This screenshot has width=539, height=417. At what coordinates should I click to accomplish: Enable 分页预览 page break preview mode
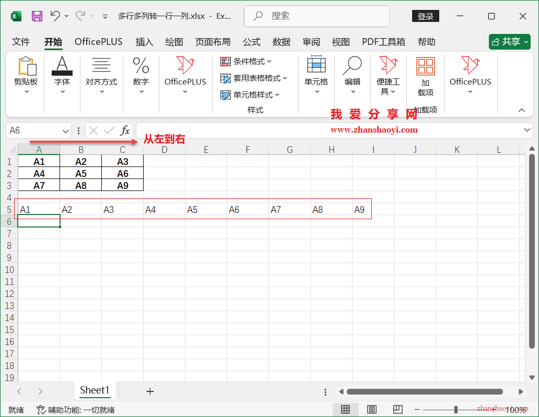click(399, 410)
